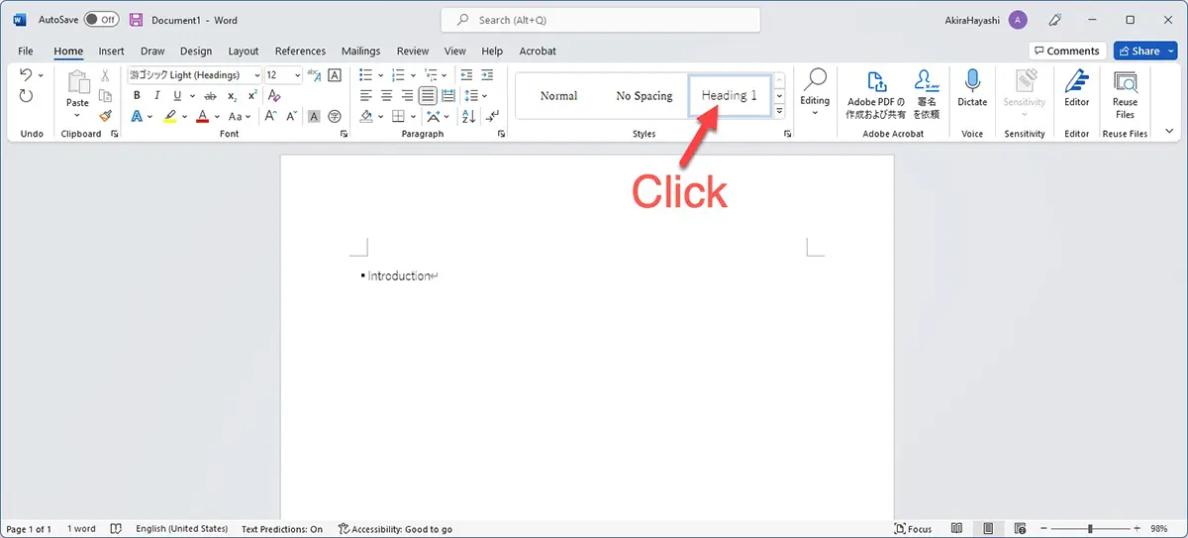The width and height of the screenshot is (1188, 538).
Task: Align text right
Action: tap(407, 95)
